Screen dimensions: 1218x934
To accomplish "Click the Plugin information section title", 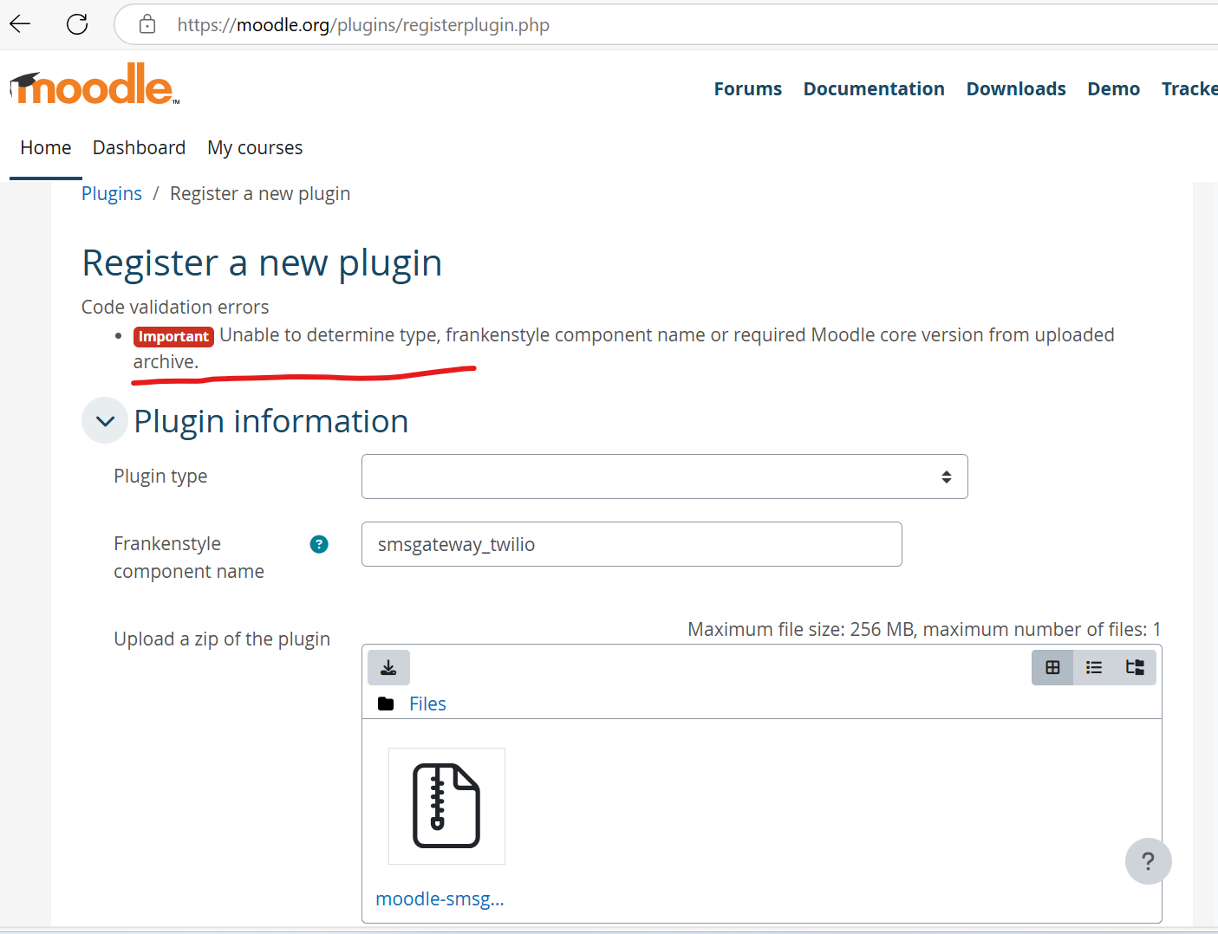I will pyautogui.click(x=271, y=421).
